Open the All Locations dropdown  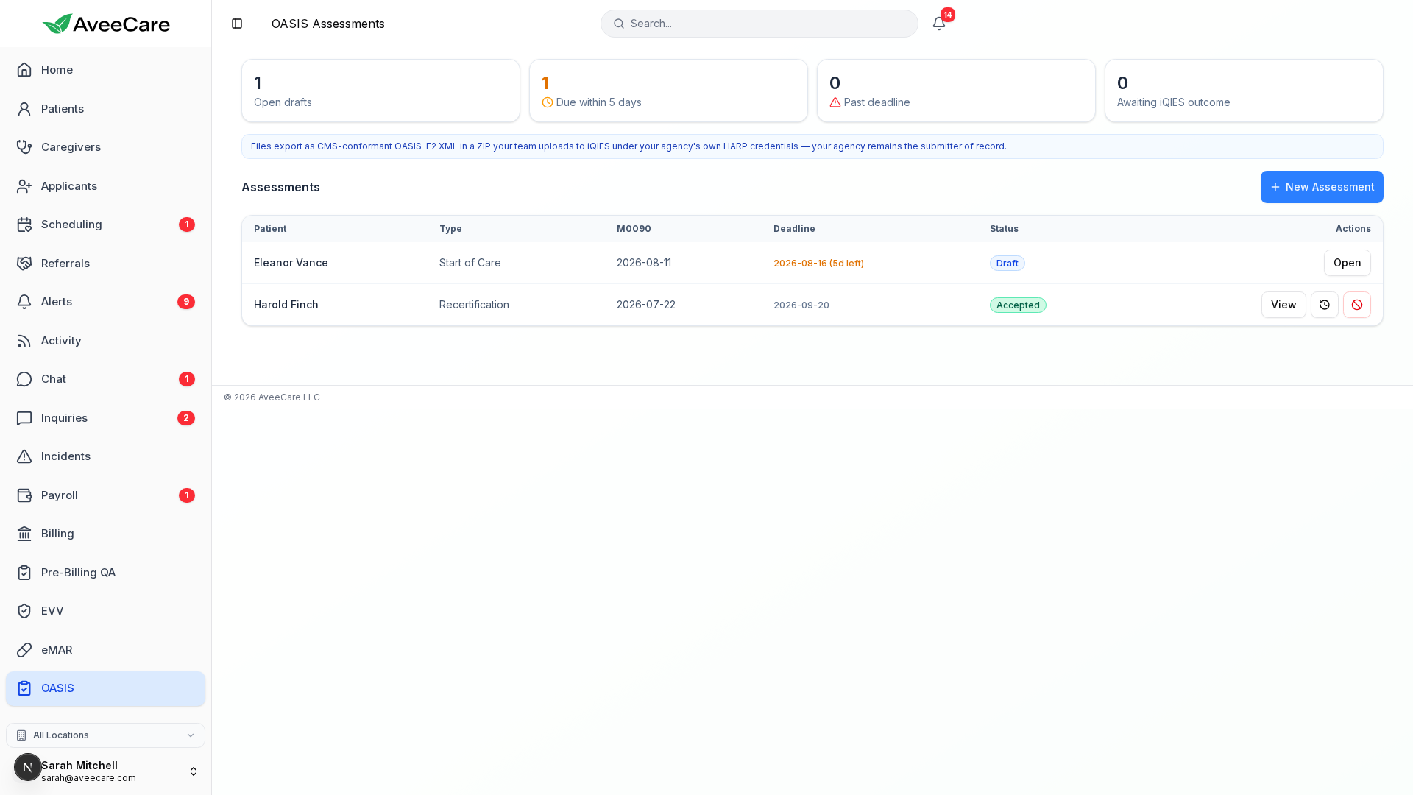coord(105,735)
